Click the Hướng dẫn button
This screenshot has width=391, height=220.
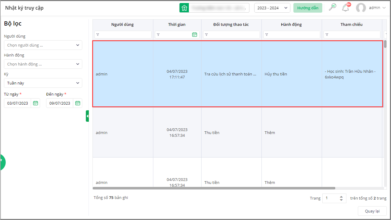click(308, 8)
